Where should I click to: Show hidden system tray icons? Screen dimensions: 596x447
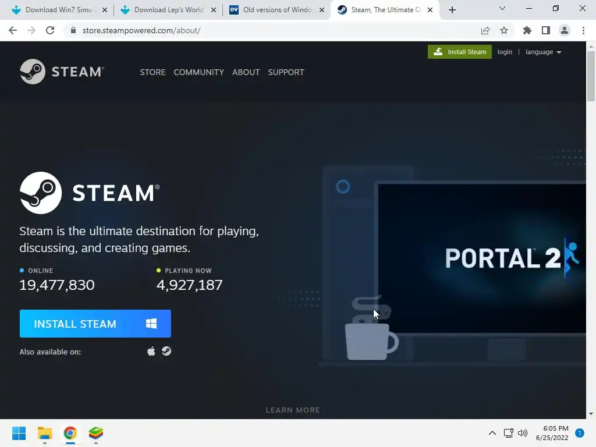(492, 433)
